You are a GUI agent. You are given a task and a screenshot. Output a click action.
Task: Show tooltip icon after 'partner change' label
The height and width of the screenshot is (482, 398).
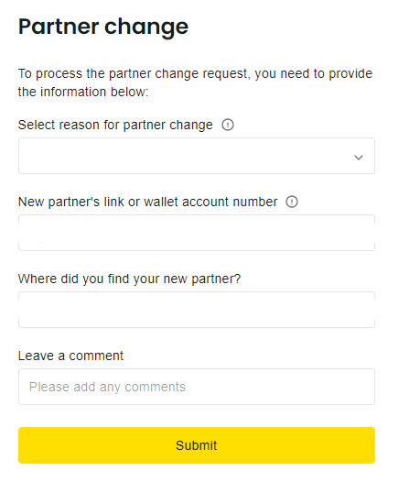(228, 125)
